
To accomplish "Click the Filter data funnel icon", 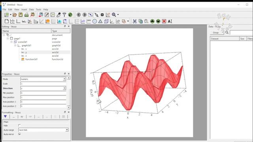I will coord(64,15).
